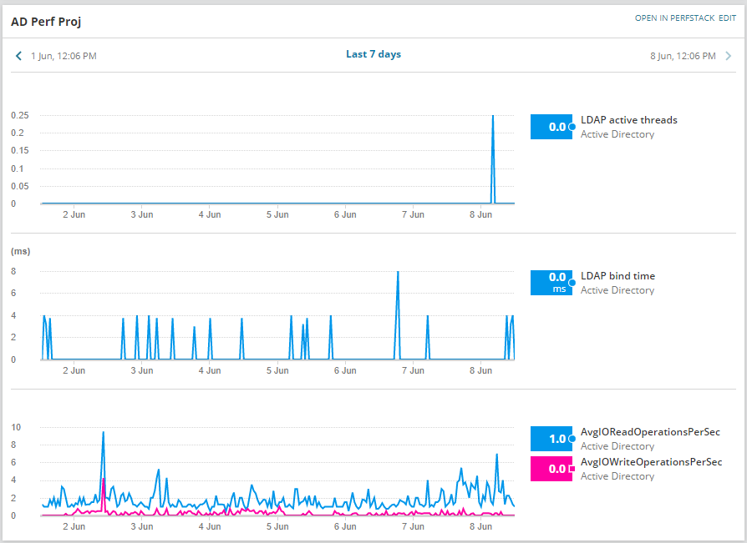Click LDAP active threads blue value swatch
The height and width of the screenshot is (543, 747).
coord(551,127)
